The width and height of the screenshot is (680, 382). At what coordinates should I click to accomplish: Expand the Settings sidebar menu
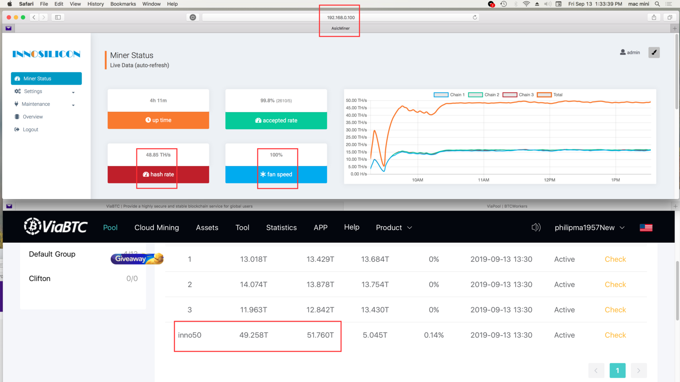46,91
